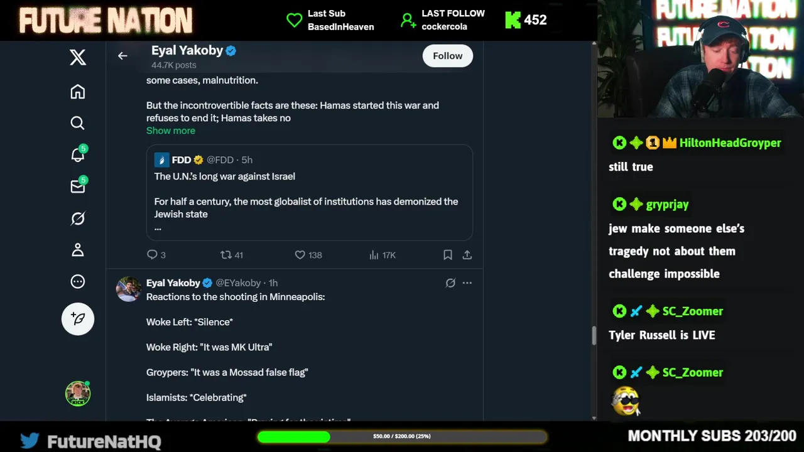The height and width of the screenshot is (452, 804).
Task: View analytics showing 17K views
Action: point(383,255)
